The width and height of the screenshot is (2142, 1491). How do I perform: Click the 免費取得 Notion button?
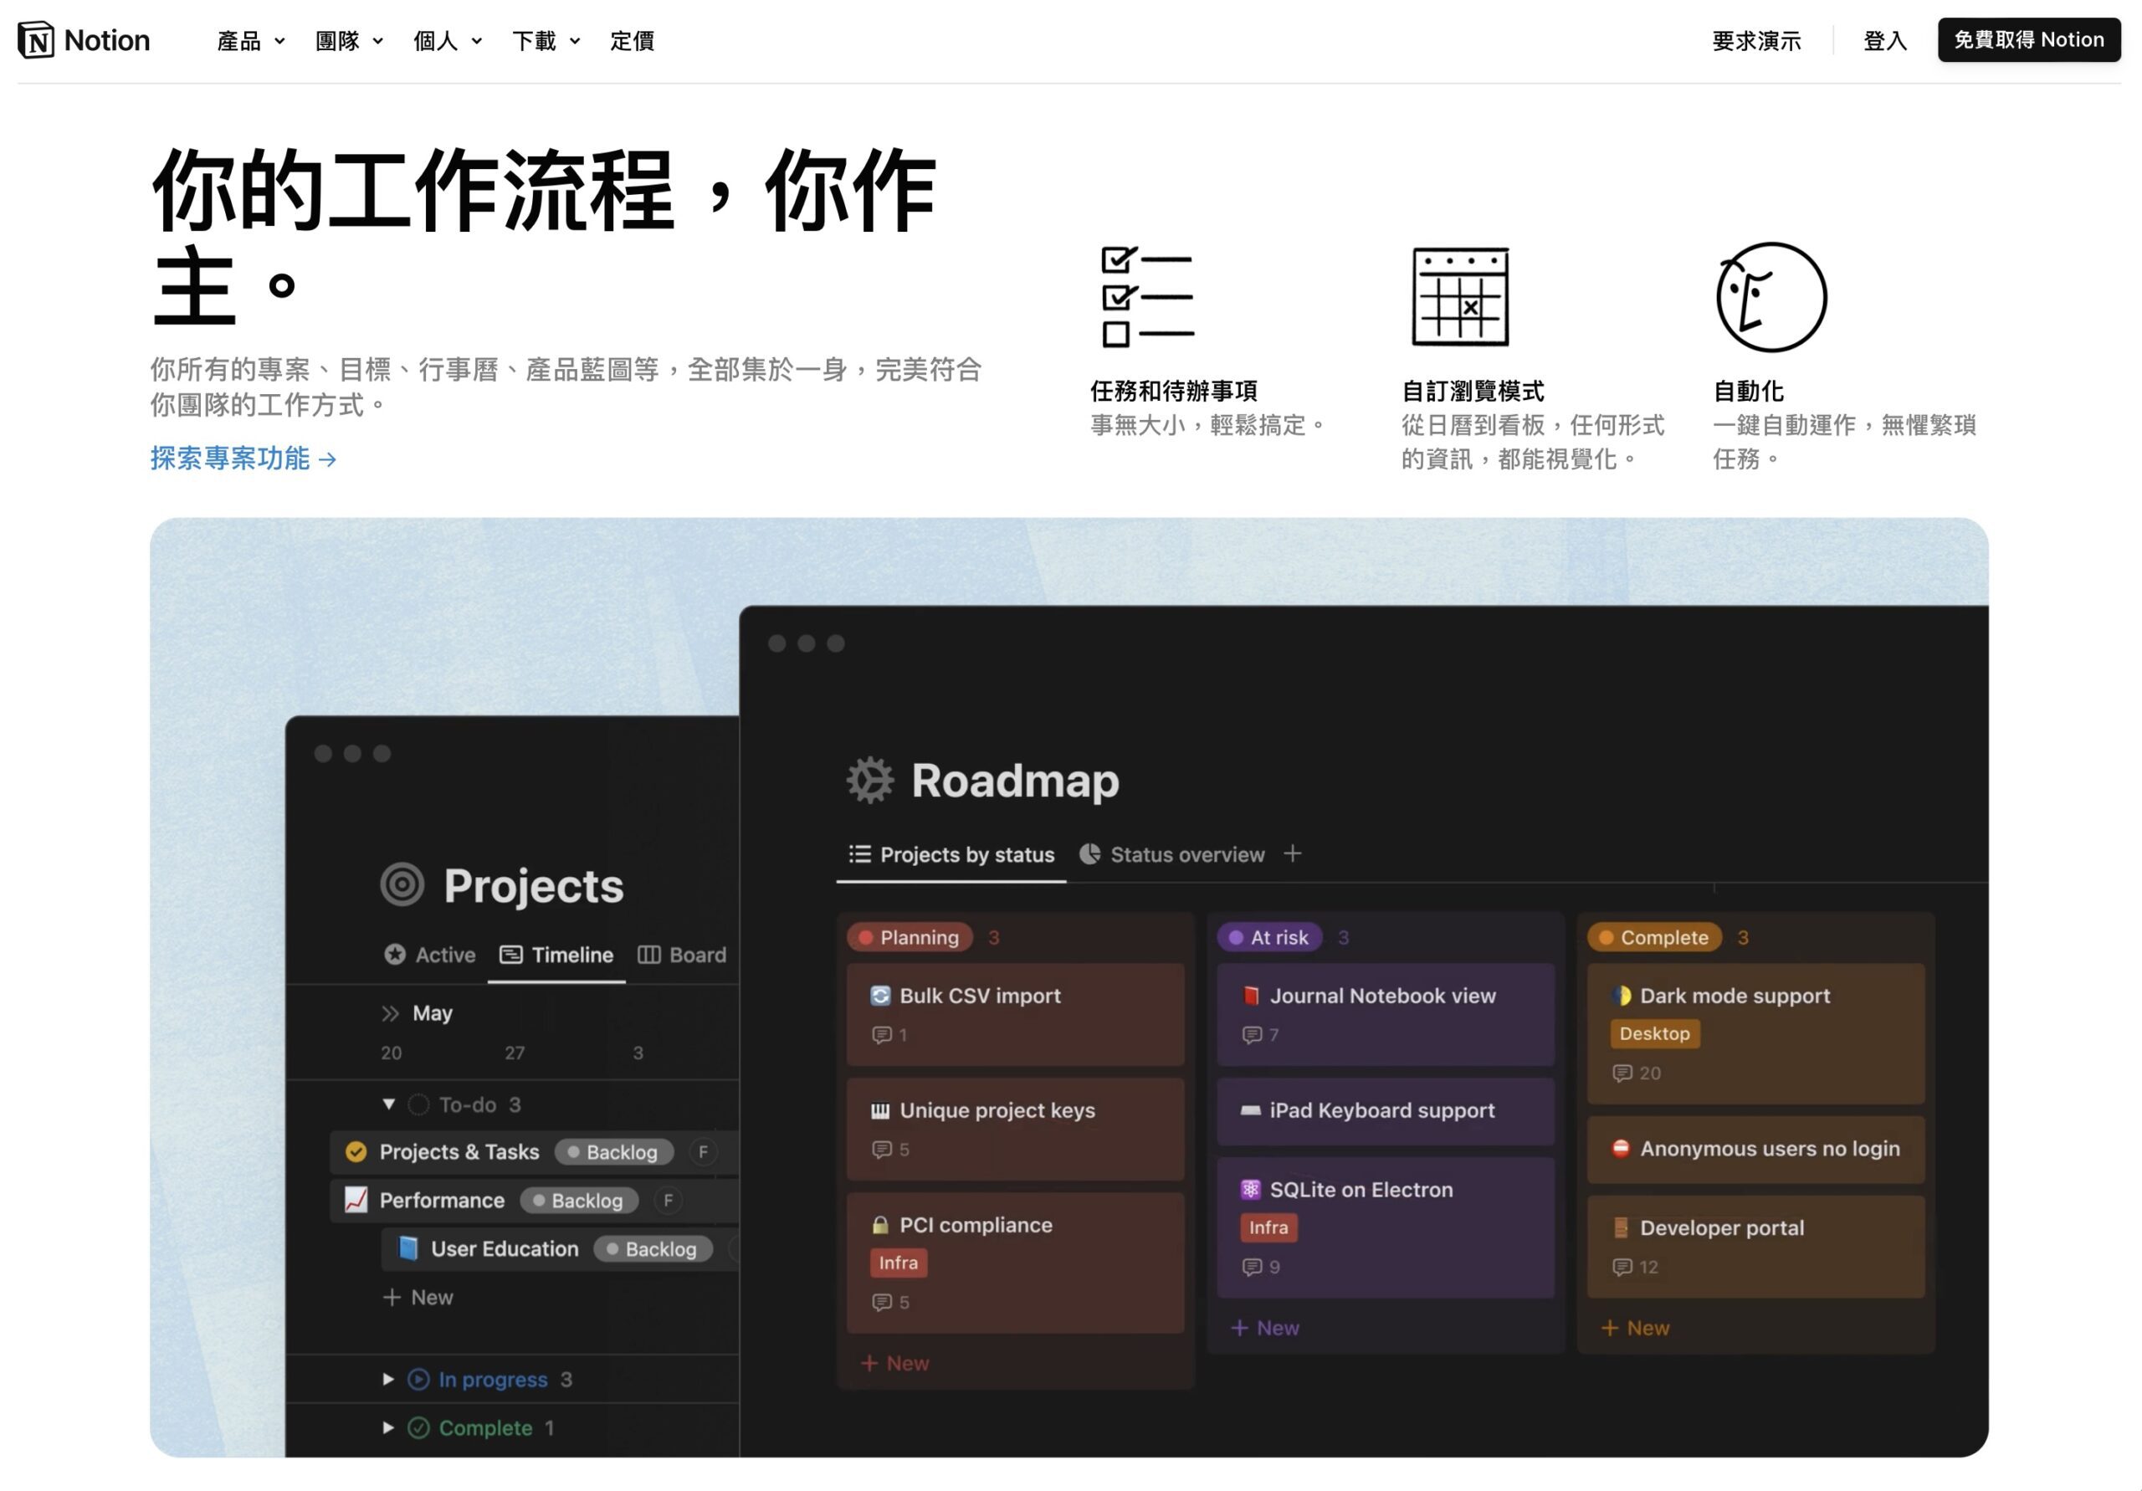tap(2028, 40)
